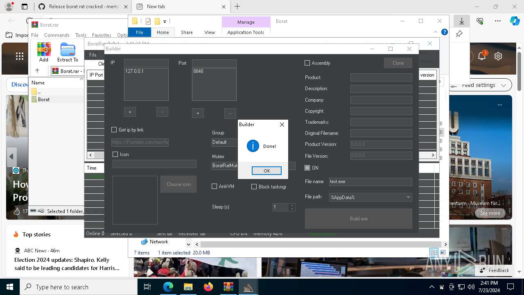Image resolution: width=524 pixels, height=295 pixels.
Task: Open browser downloads icon
Action: tap(462, 21)
